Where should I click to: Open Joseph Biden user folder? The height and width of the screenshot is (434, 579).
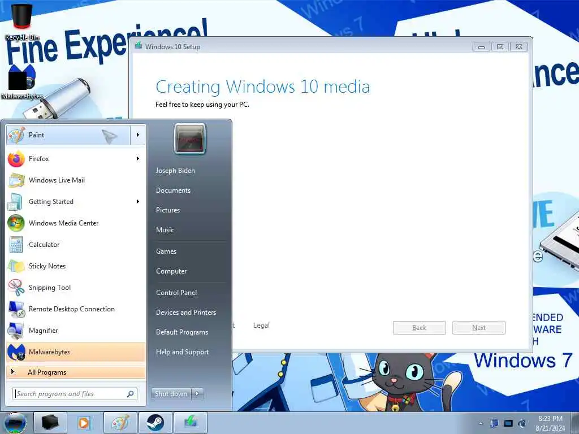click(175, 171)
